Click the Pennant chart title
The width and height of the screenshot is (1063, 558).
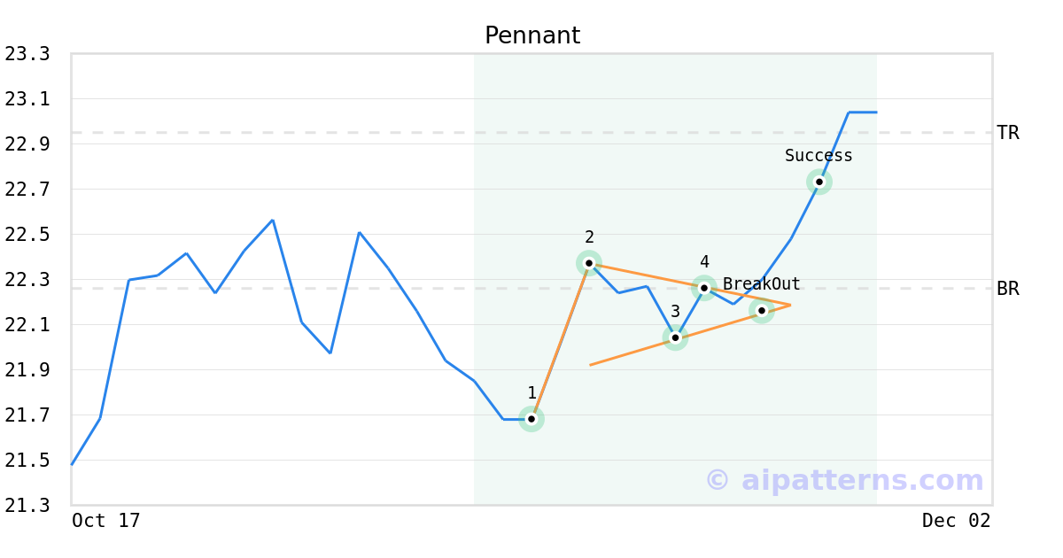point(531,35)
